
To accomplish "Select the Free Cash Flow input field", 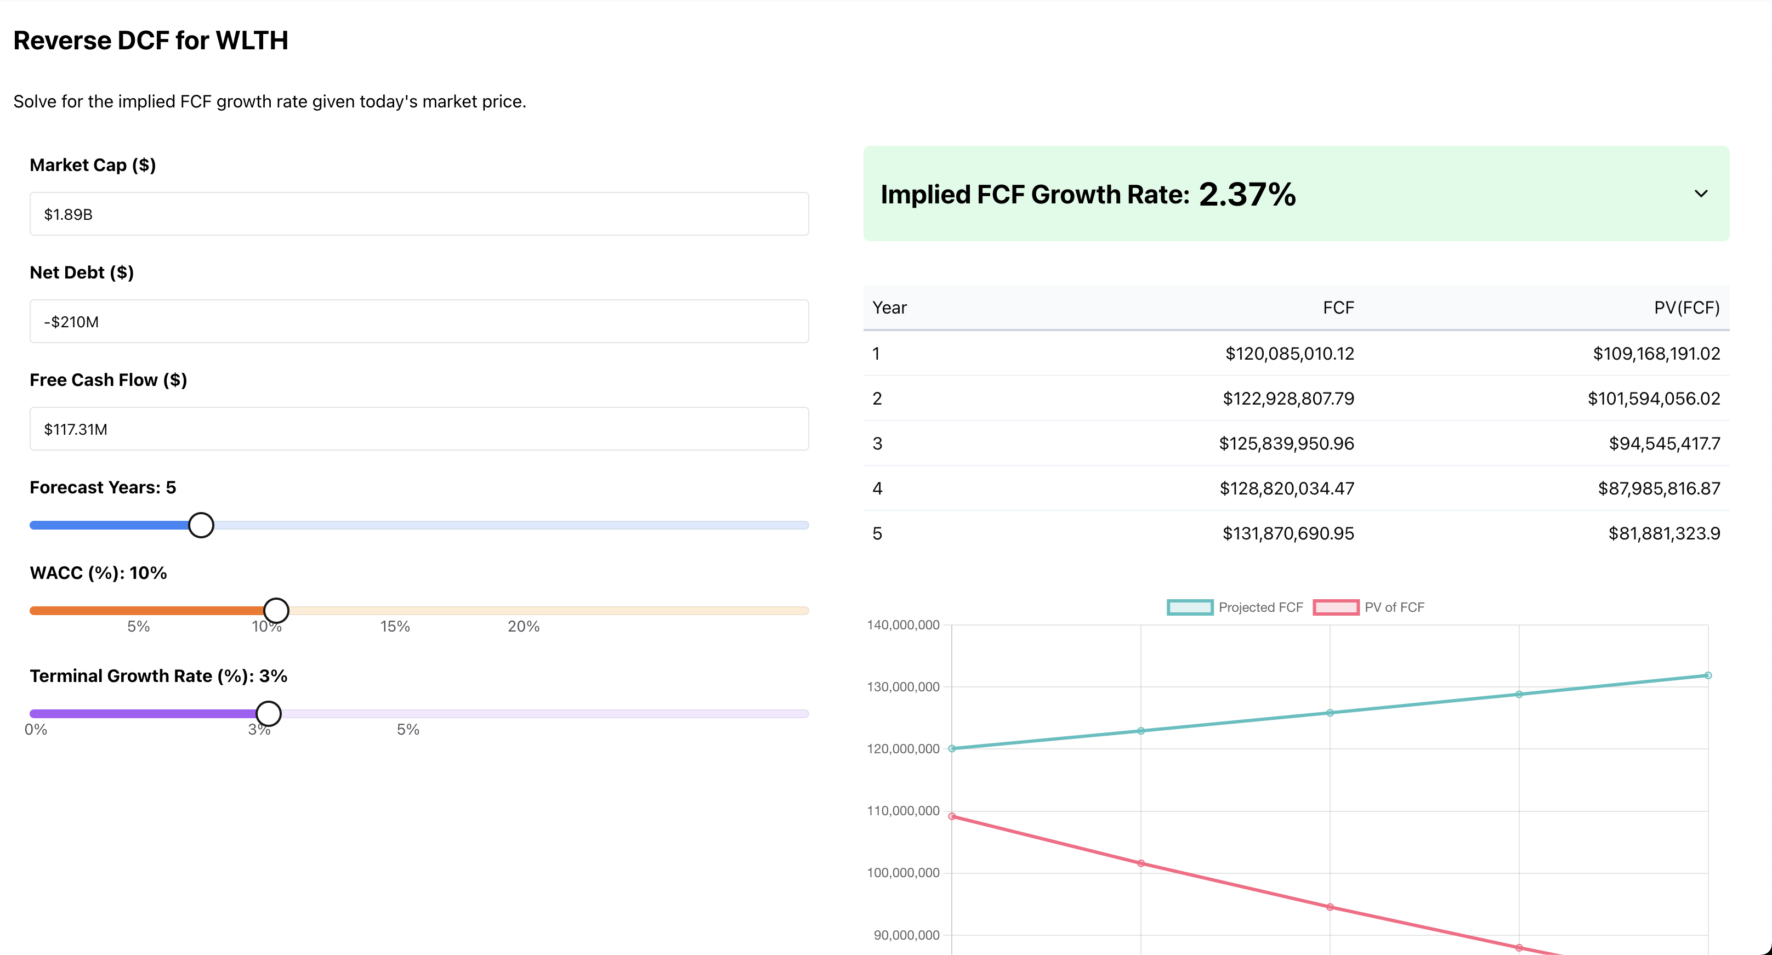I will [418, 428].
